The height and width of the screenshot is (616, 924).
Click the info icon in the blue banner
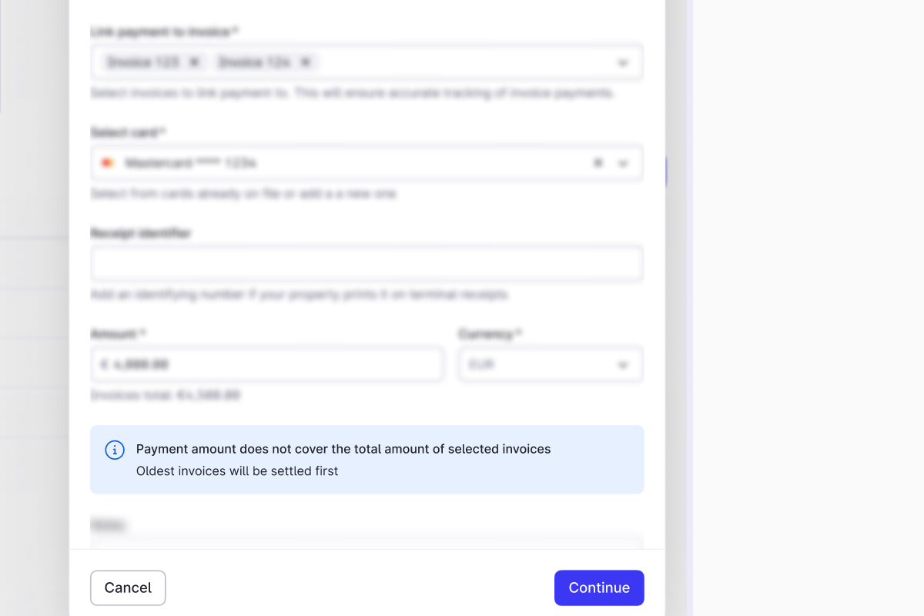pyautogui.click(x=115, y=450)
